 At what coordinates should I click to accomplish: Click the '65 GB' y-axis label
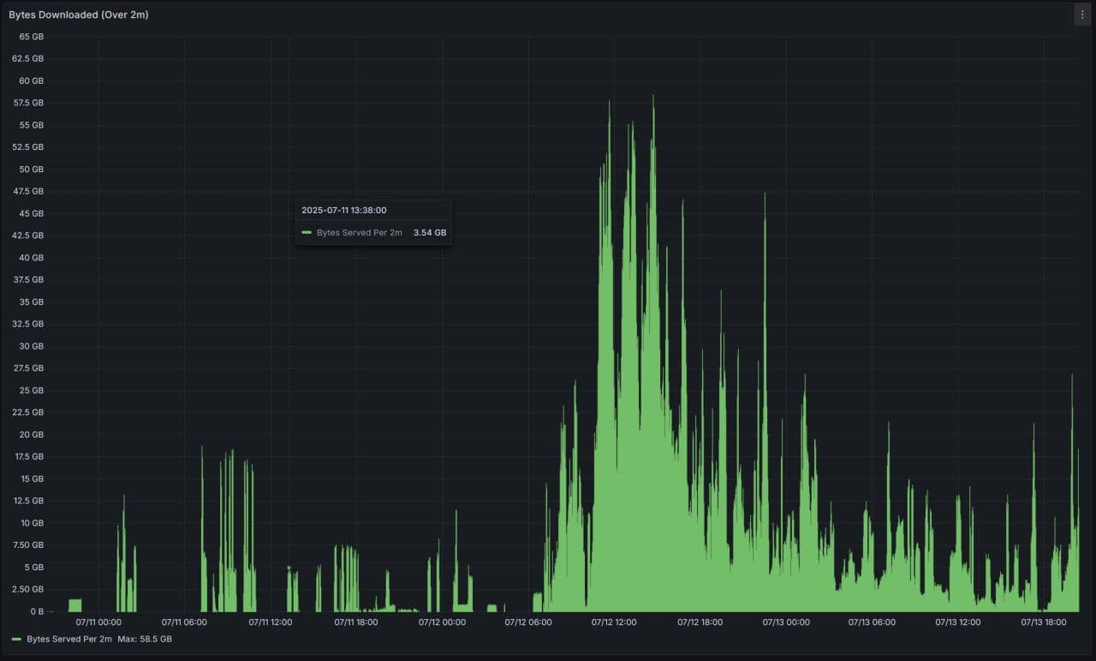[31, 37]
